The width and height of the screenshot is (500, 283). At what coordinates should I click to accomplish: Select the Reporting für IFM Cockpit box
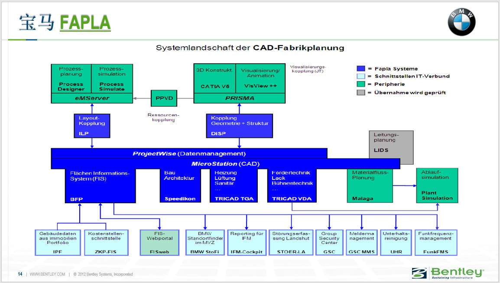[247, 243]
